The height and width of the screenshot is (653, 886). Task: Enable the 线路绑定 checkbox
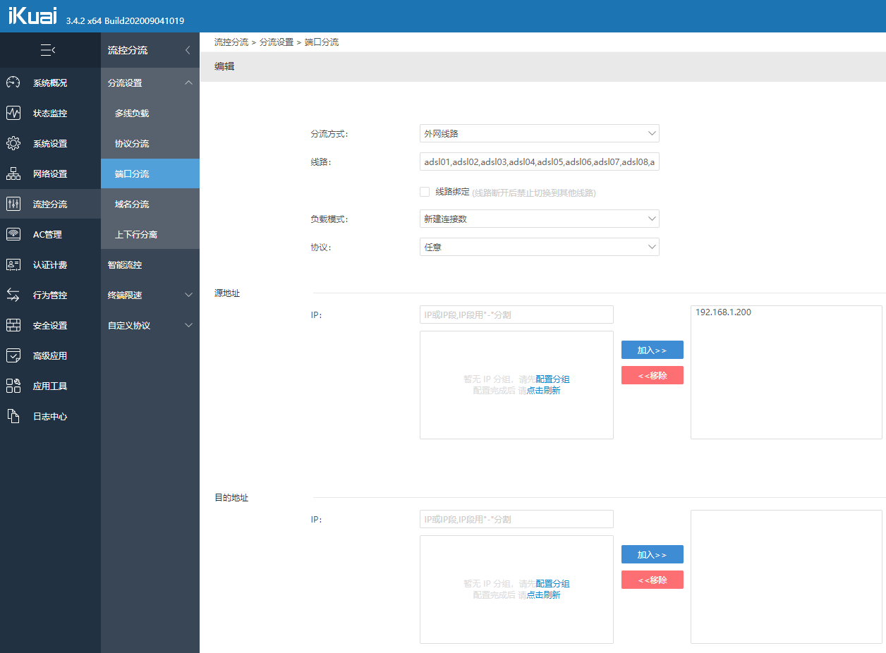click(425, 192)
